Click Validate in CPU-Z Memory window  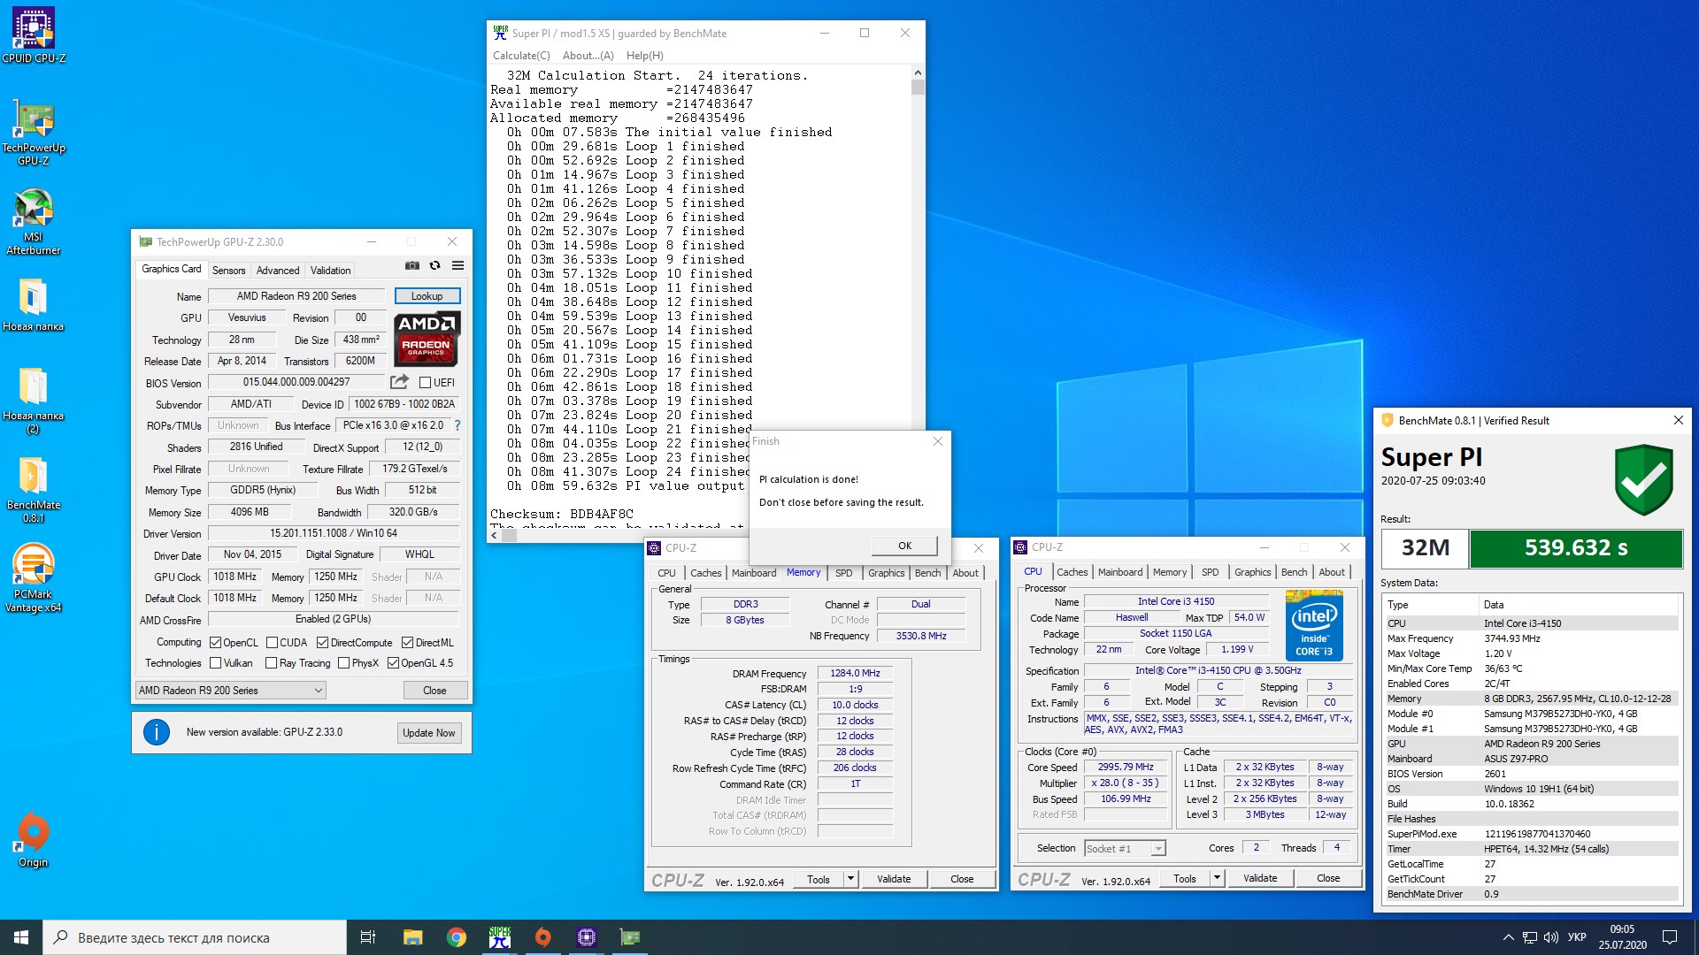pos(894,879)
